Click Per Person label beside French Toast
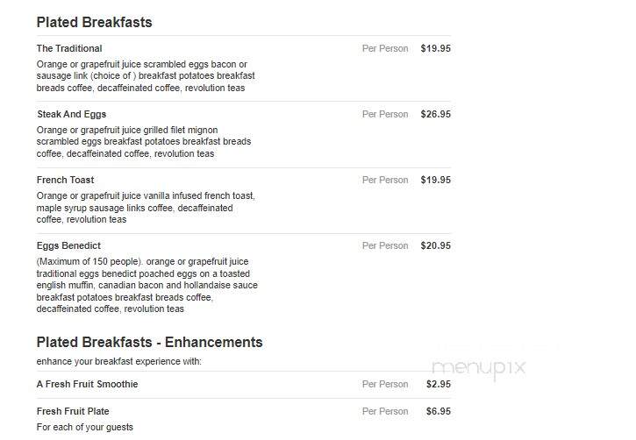 tap(385, 180)
